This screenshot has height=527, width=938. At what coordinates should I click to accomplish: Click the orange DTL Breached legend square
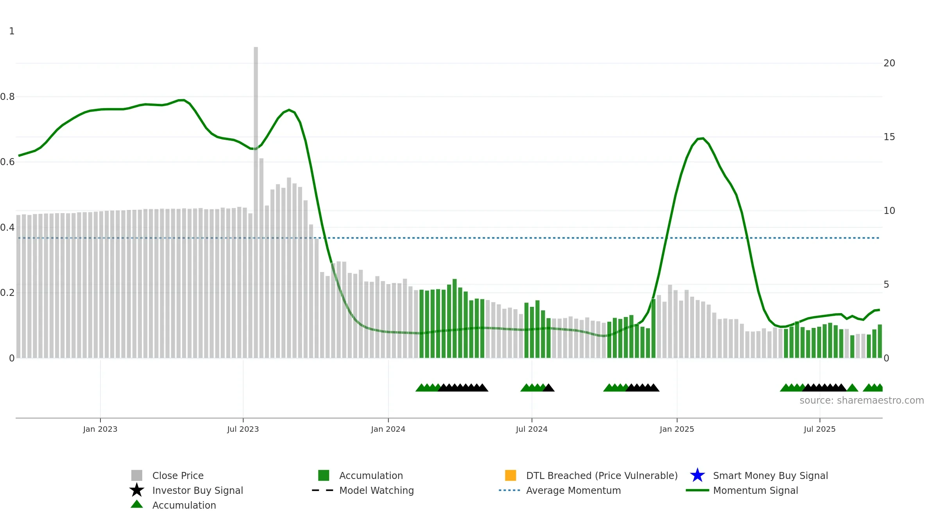[510, 475]
